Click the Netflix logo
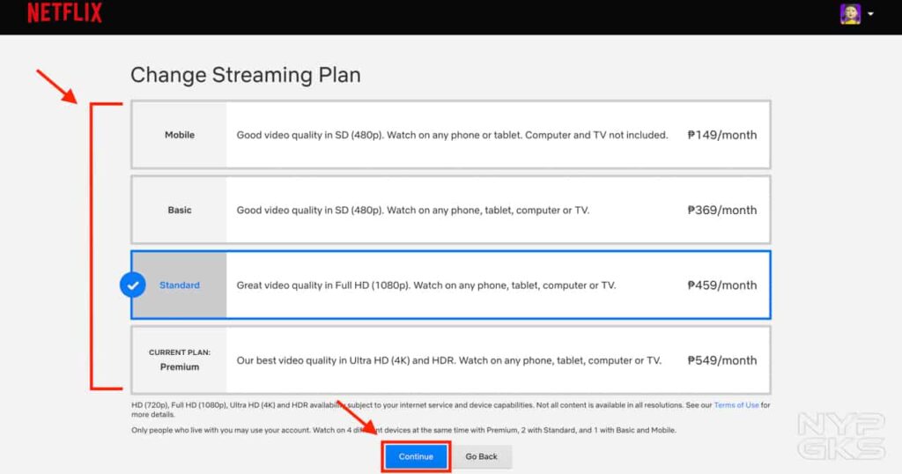902x474 pixels. [64, 12]
